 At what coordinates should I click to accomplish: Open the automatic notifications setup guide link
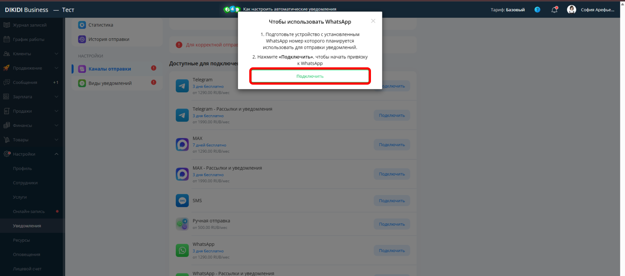point(290,9)
